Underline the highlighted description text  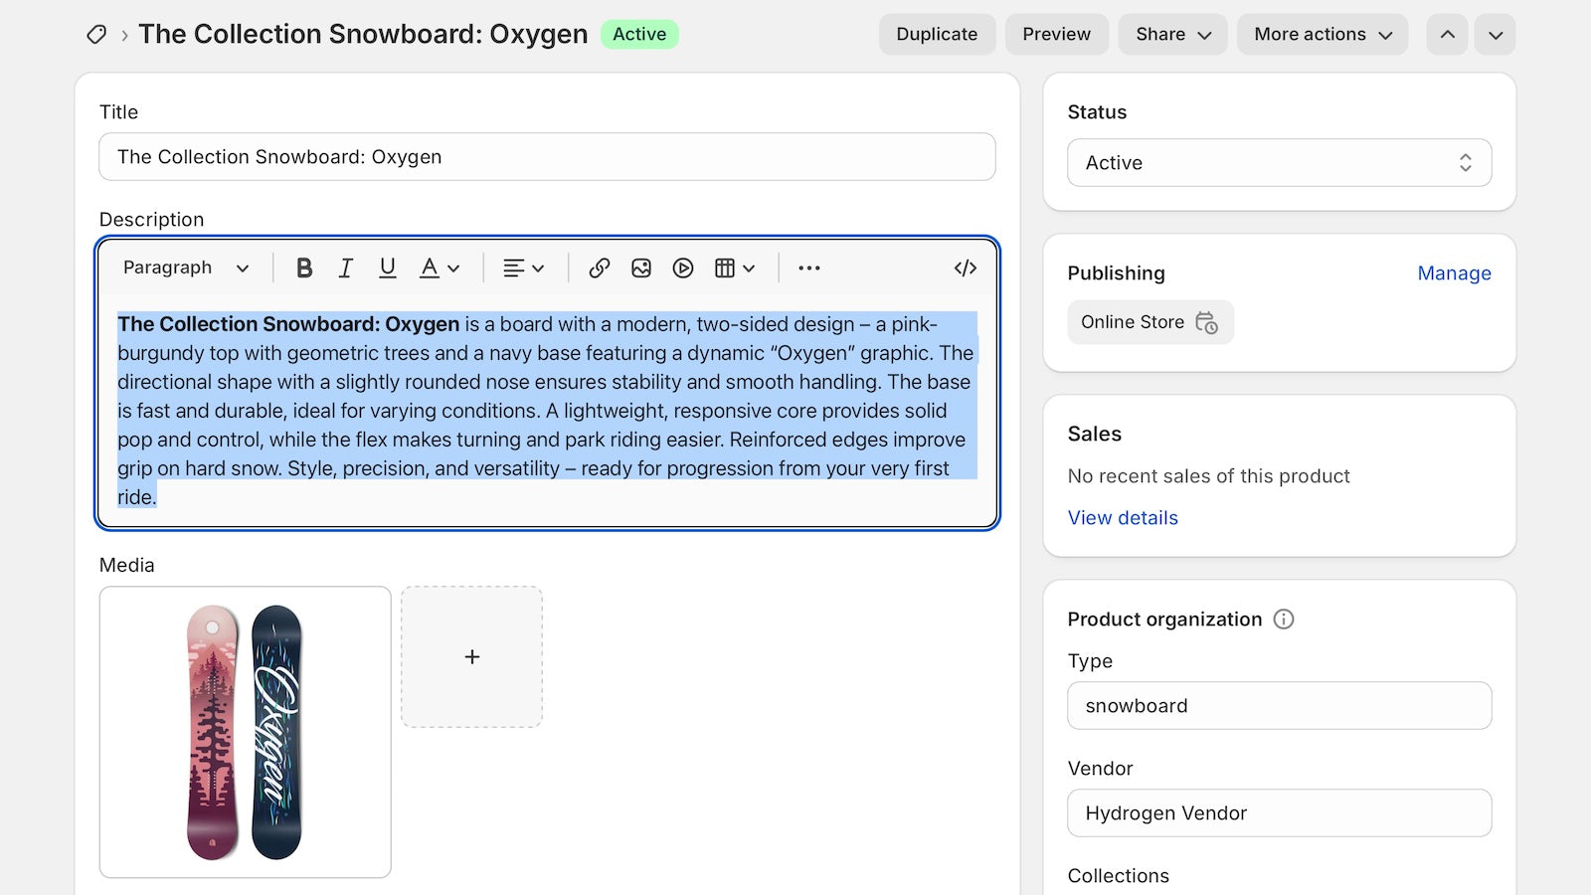point(387,268)
